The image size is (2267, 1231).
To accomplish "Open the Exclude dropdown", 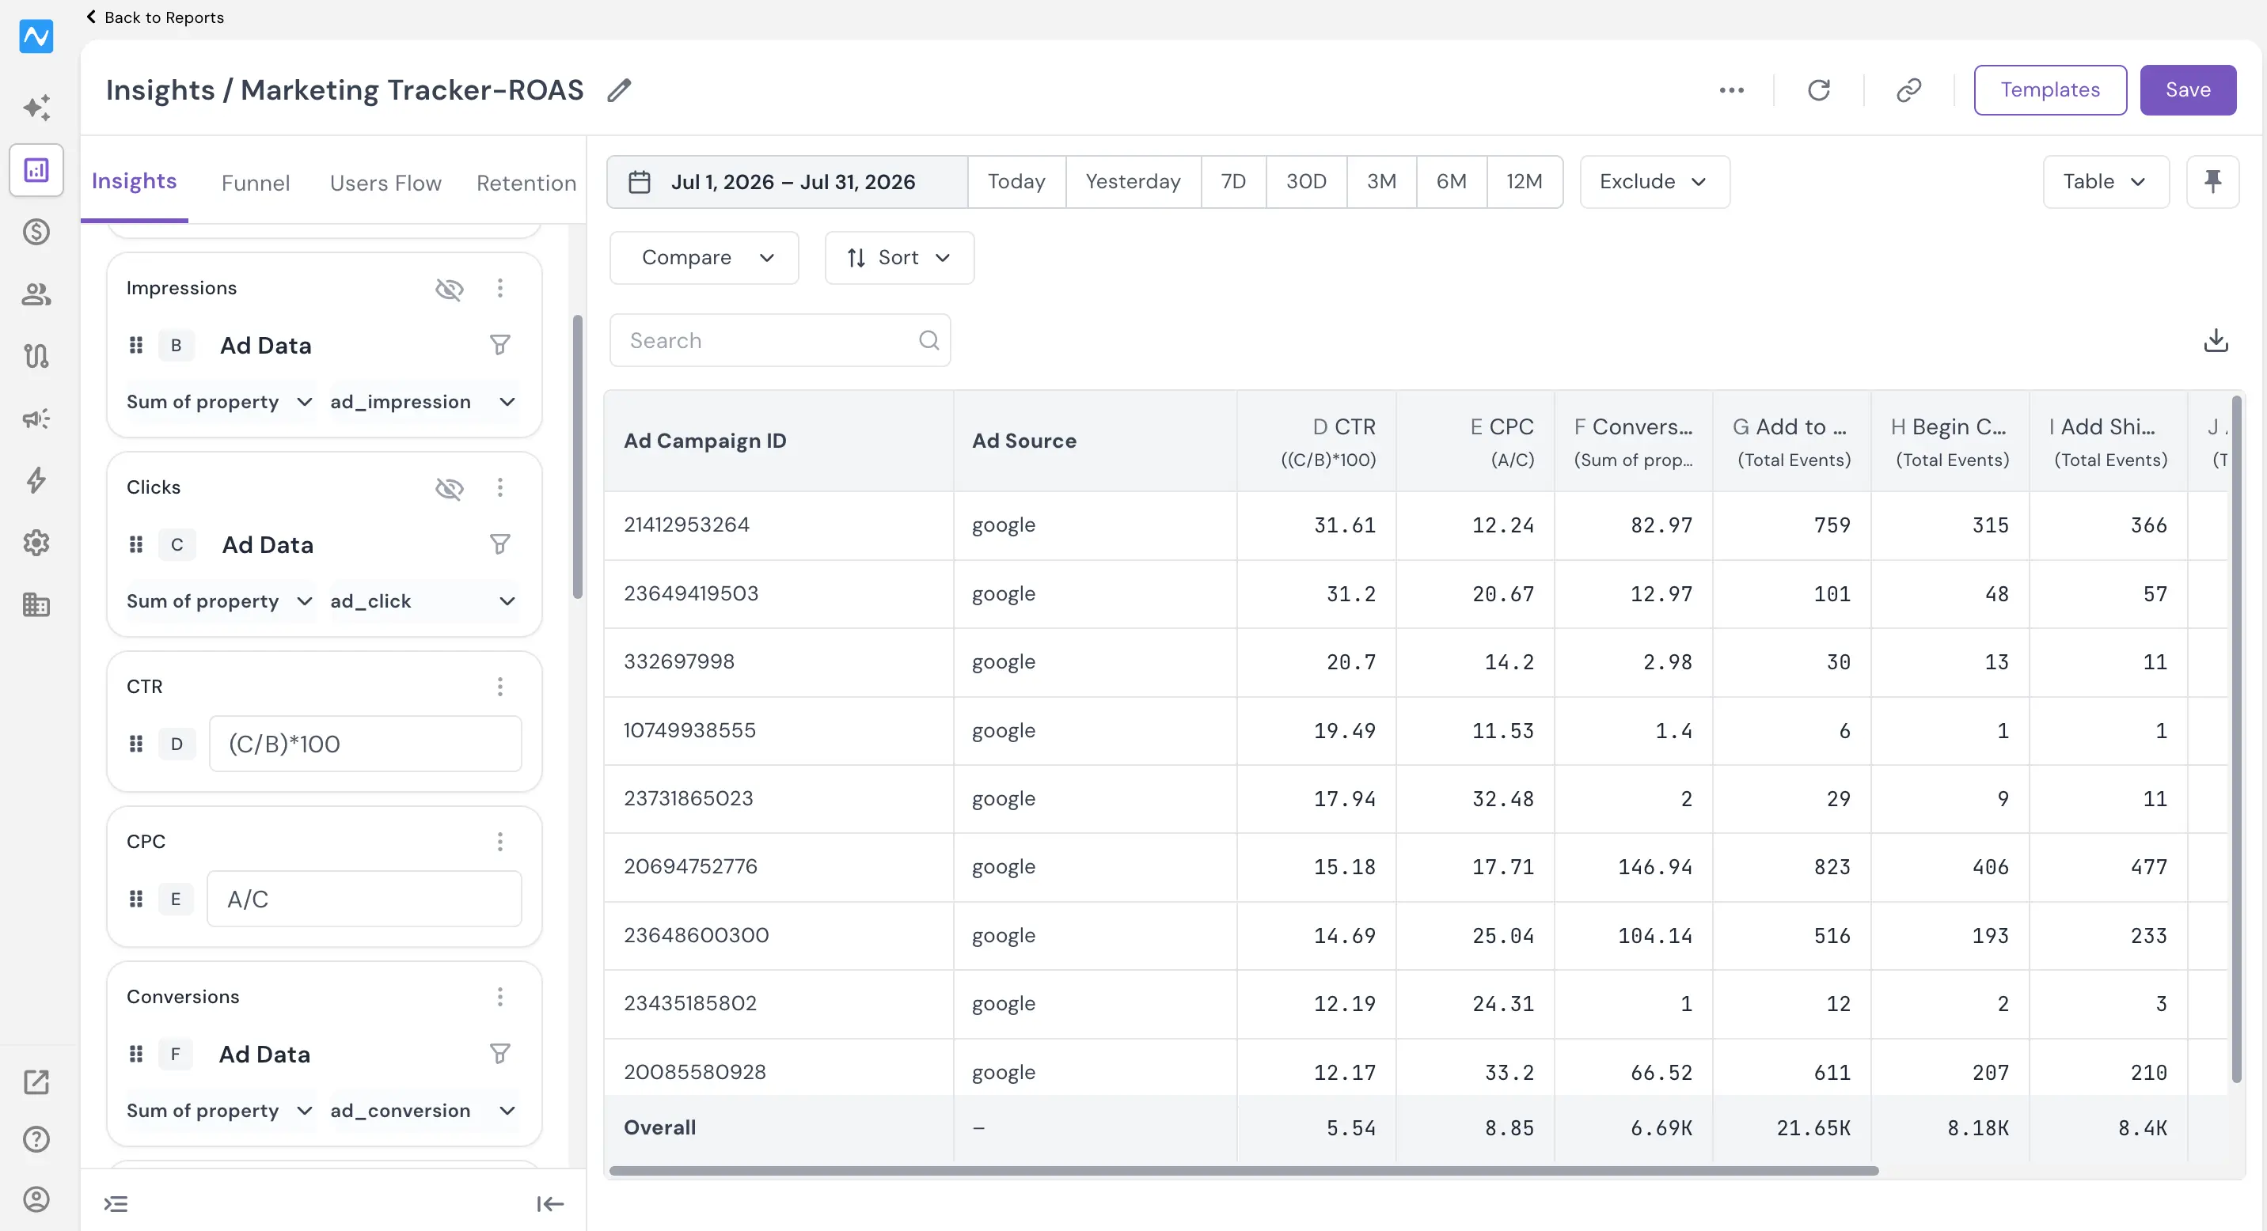I will [x=1654, y=182].
